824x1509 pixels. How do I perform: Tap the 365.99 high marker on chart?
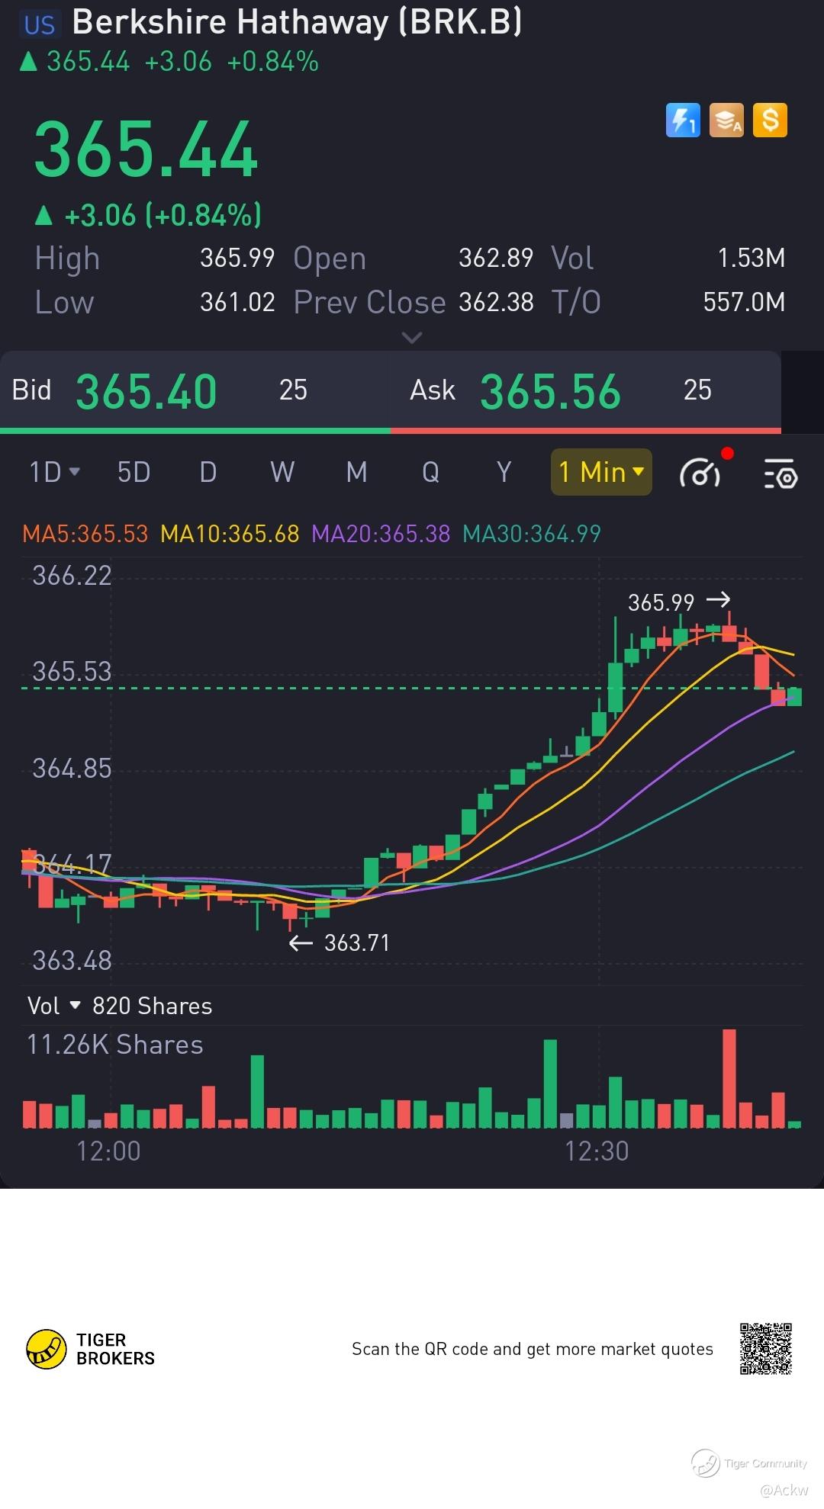tap(661, 602)
